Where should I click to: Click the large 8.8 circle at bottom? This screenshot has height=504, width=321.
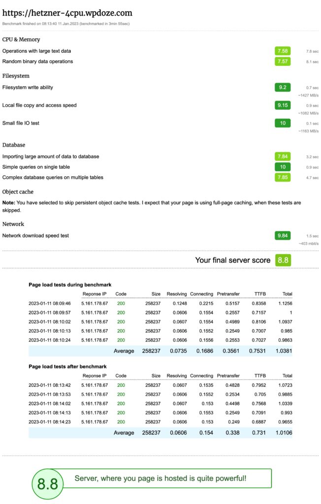[x=48, y=484]
